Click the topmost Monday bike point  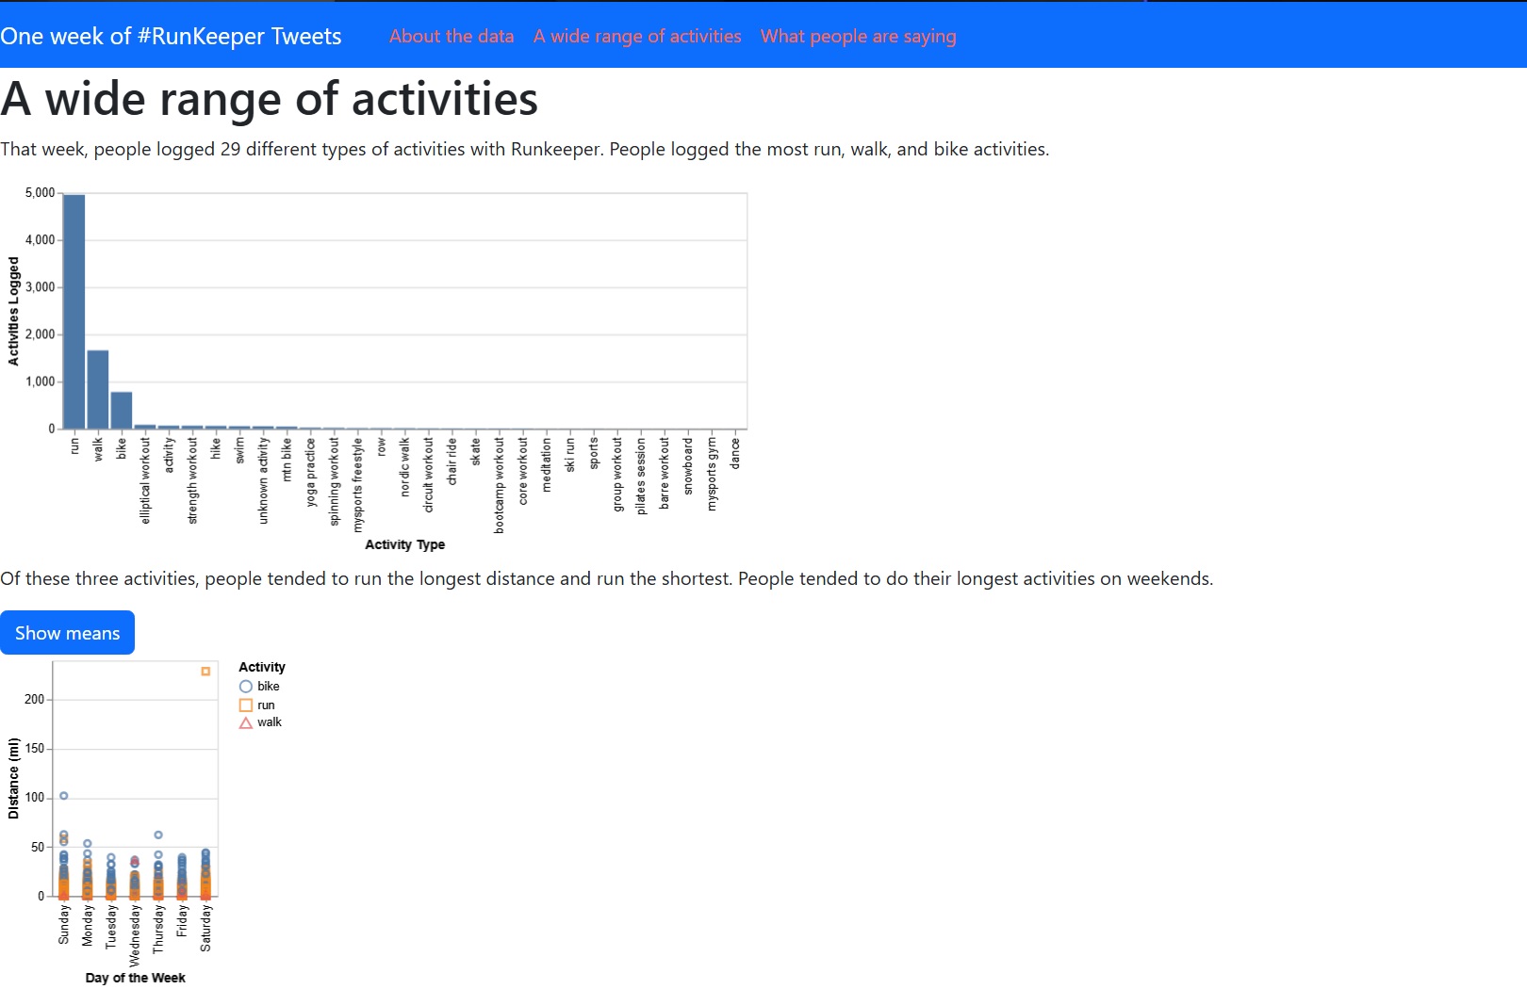(88, 844)
